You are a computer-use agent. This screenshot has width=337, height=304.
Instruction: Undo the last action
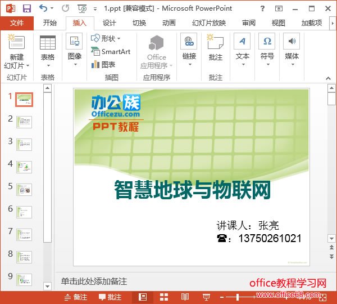pyautogui.click(x=43, y=8)
